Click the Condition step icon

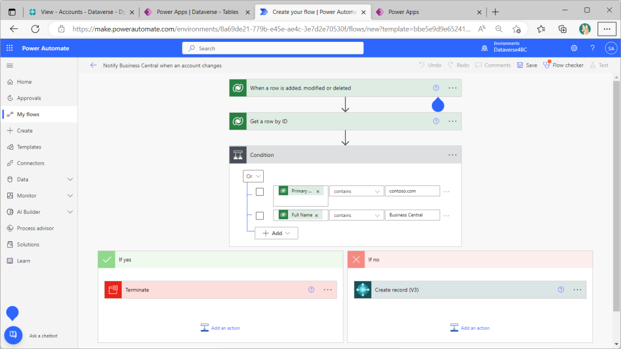click(238, 155)
